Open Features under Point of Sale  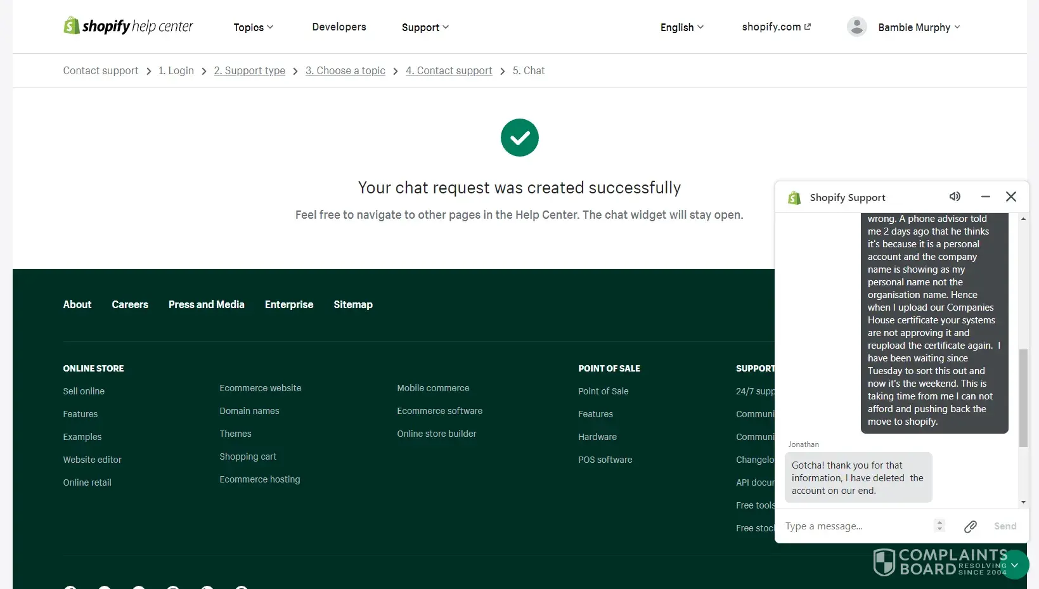[x=596, y=414]
